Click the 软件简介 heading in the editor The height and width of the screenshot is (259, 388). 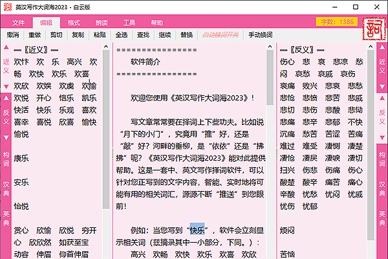[x=145, y=62]
